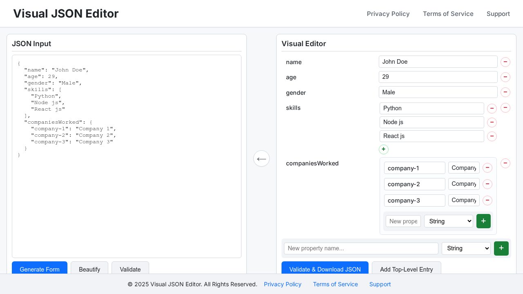523x294 pixels.
Task: Click Support in the top navigation
Action: [498, 13]
